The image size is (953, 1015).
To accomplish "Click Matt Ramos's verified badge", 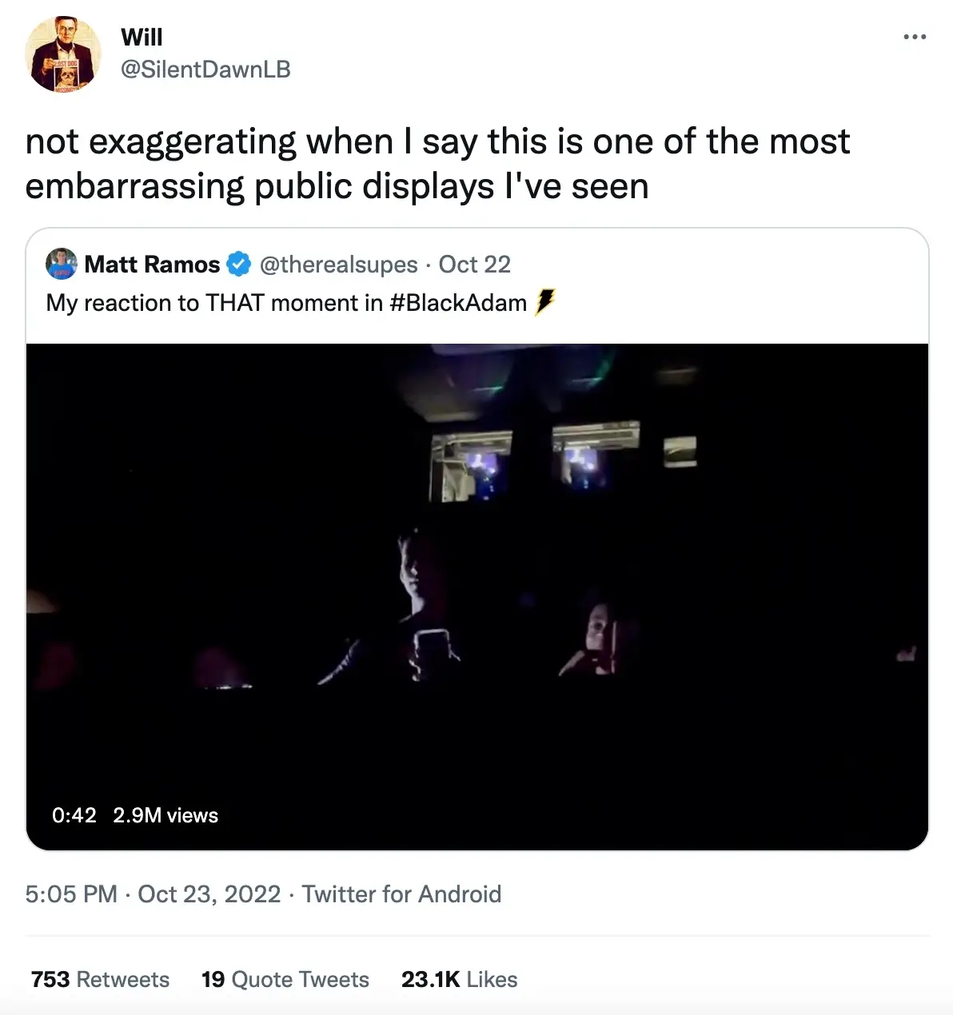I will pos(239,264).
